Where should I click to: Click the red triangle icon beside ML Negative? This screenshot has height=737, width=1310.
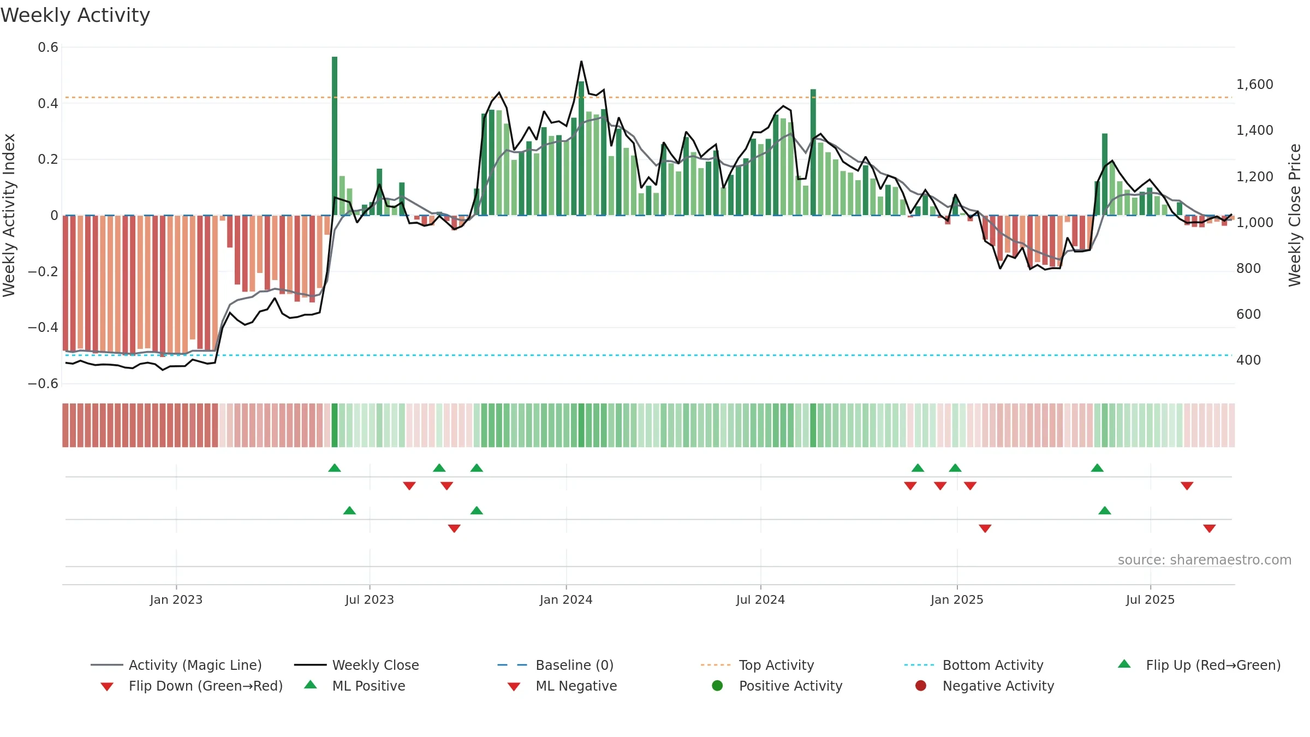pyautogui.click(x=514, y=687)
